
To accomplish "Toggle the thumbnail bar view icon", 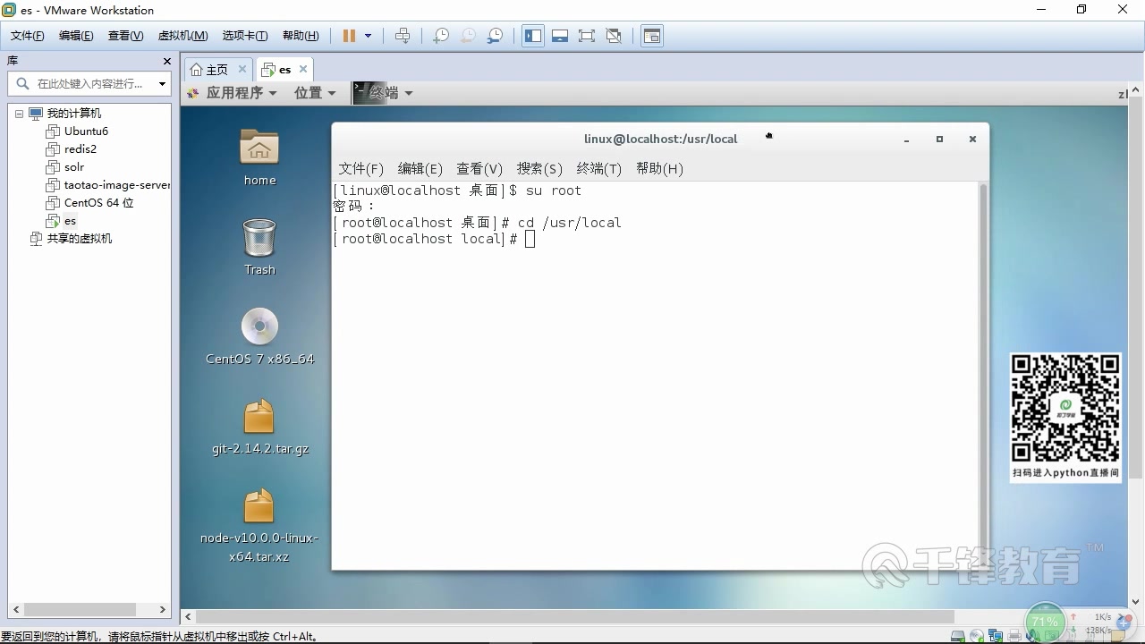I will [x=560, y=36].
